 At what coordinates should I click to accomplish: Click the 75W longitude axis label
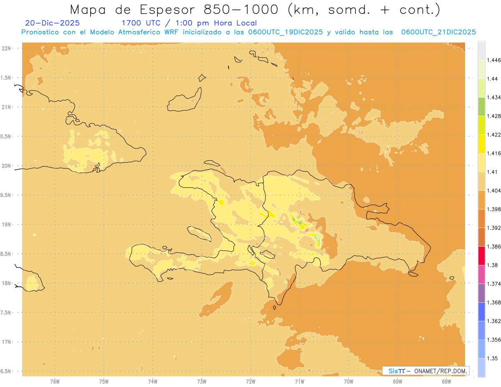pyautogui.click(x=104, y=382)
